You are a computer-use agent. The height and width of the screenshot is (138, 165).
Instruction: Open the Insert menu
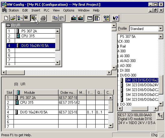[x=36, y=10]
